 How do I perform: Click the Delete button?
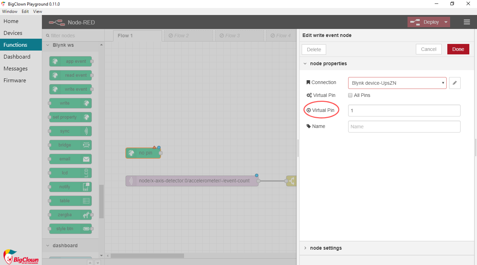(314, 50)
